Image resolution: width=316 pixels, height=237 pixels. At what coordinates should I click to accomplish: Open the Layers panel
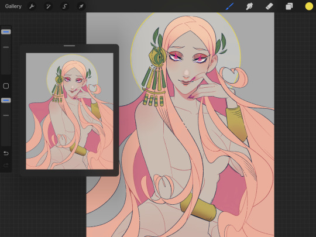289,6
